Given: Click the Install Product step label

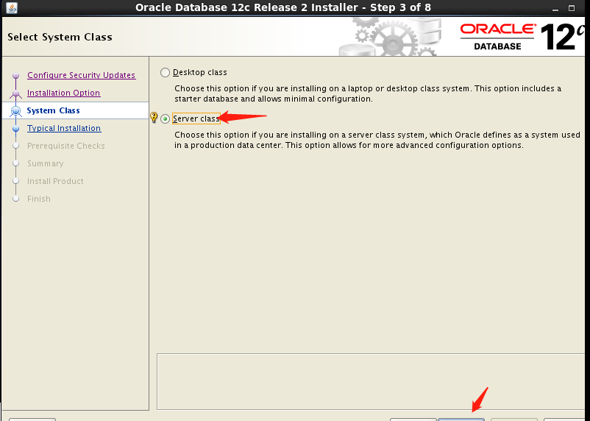Looking at the screenshot, I should pyautogui.click(x=55, y=181).
